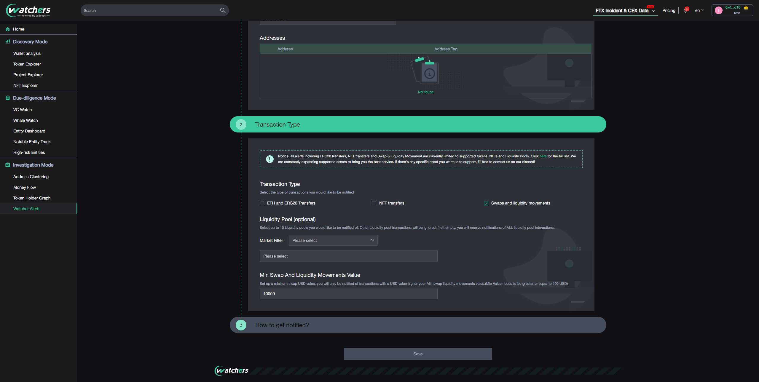The image size is (759, 382).
Task: Click the Due-diligence Mode clipboard icon
Action: [8, 98]
